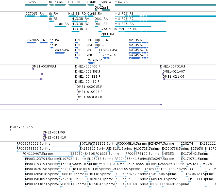Click the CG9034-RA transcript label
This screenshot has width=216, height=188.
coord(108,29)
